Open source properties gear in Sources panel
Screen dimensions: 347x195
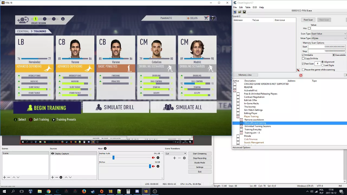point(61,177)
